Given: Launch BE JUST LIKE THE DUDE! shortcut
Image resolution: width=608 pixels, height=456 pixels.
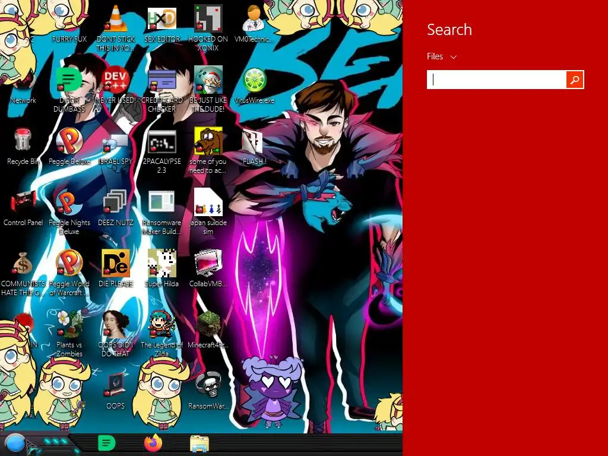Looking at the screenshot, I should [208, 80].
